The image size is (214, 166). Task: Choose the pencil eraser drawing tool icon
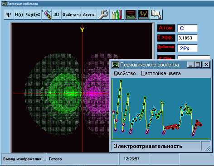[47, 14]
